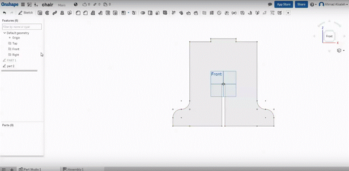Click the chair document name
349x171 pixels.
pos(47,4)
